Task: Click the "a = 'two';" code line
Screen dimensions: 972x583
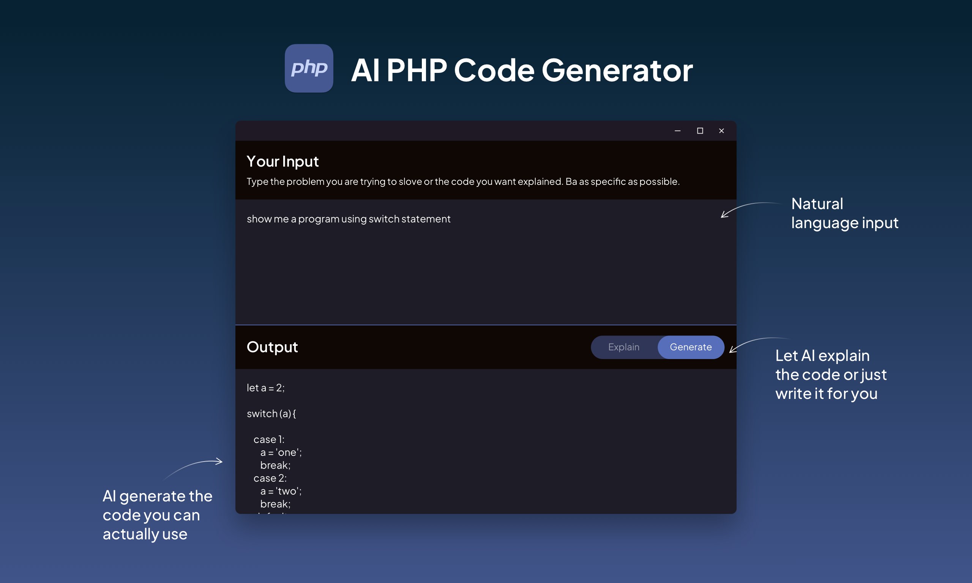Action: 281,491
